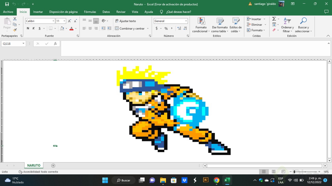Click the red font color swatch

click(x=71, y=28)
